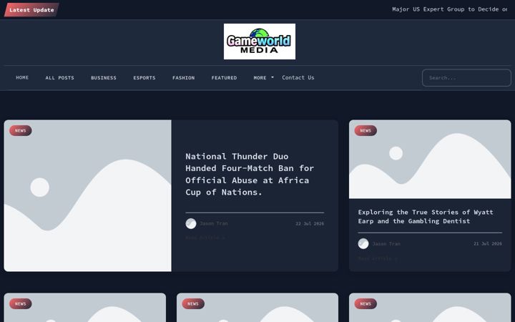Open Jason Tran author link on featured article
The height and width of the screenshot is (322, 515).
pyautogui.click(x=214, y=223)
